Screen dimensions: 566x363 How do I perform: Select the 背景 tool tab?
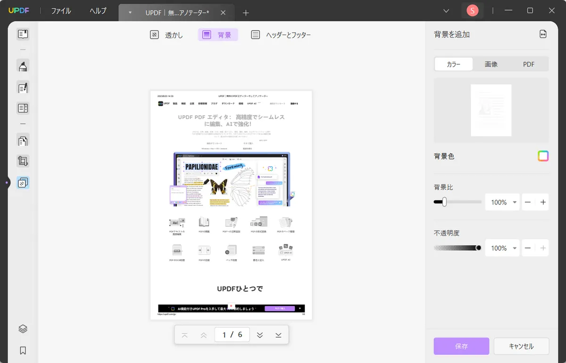(x=218, y=34)
